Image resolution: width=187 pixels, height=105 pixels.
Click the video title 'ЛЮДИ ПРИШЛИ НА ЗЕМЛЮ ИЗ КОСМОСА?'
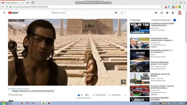point(33,91)
